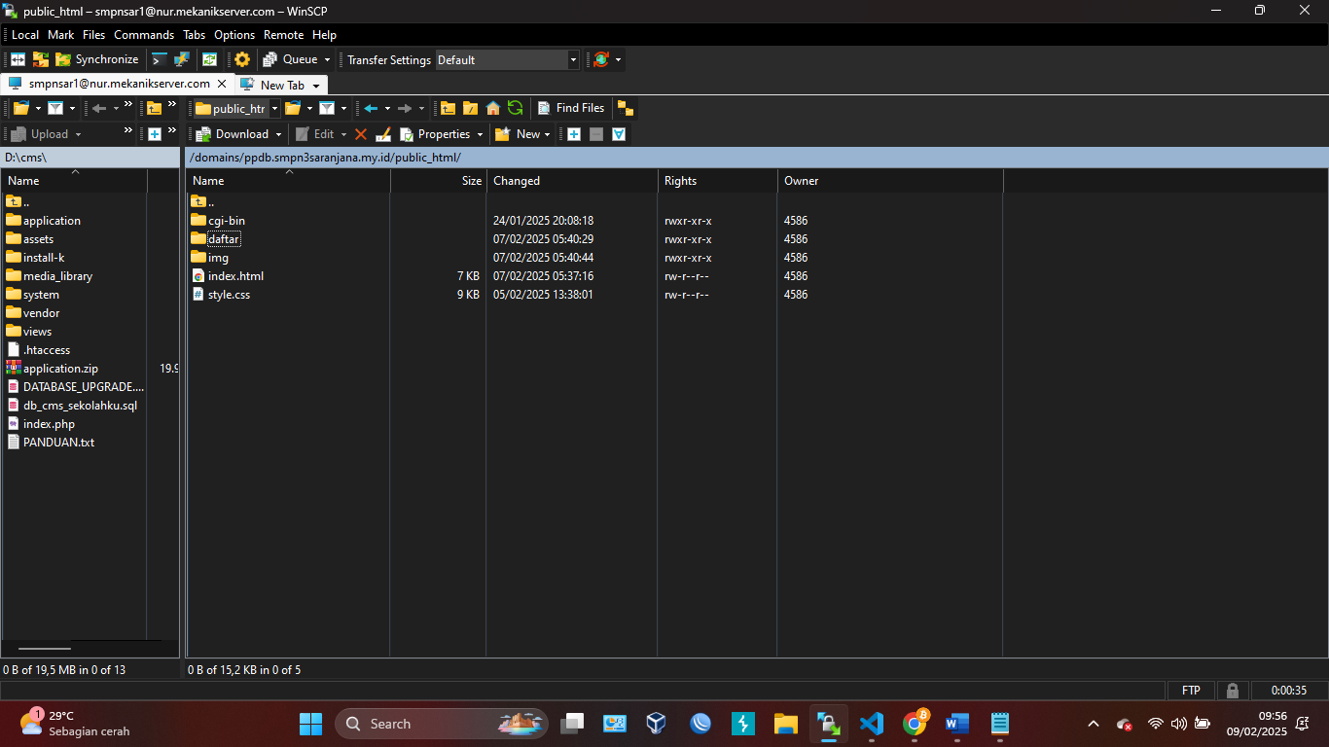Image resolution: width=1329 pixels, height=747 pixels.
Task: Click the Compare Directories icon in main toolbar
Action: click(x=18, y=59)
